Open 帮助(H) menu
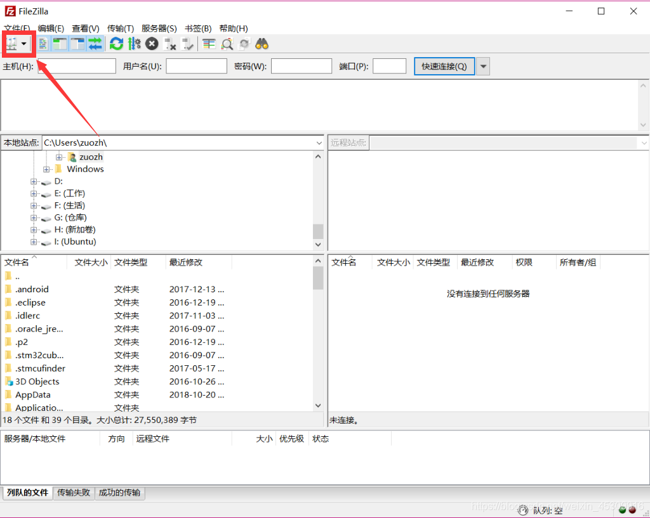This screenshot has height=518, width=650. tap(234, 28)
